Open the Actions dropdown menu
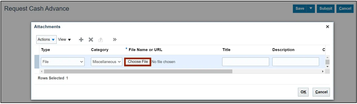The image size is (357, 104). (x=46, y=39)
